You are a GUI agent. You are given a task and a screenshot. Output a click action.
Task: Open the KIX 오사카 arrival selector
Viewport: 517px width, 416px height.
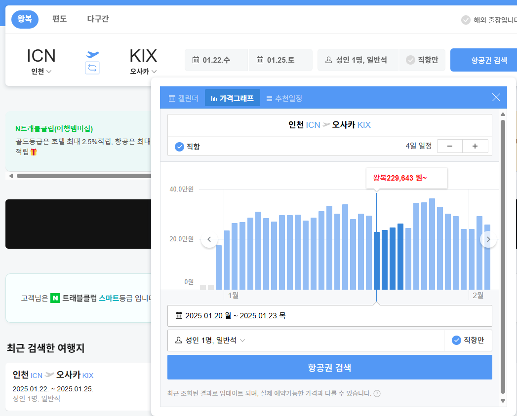coord(143,61)
